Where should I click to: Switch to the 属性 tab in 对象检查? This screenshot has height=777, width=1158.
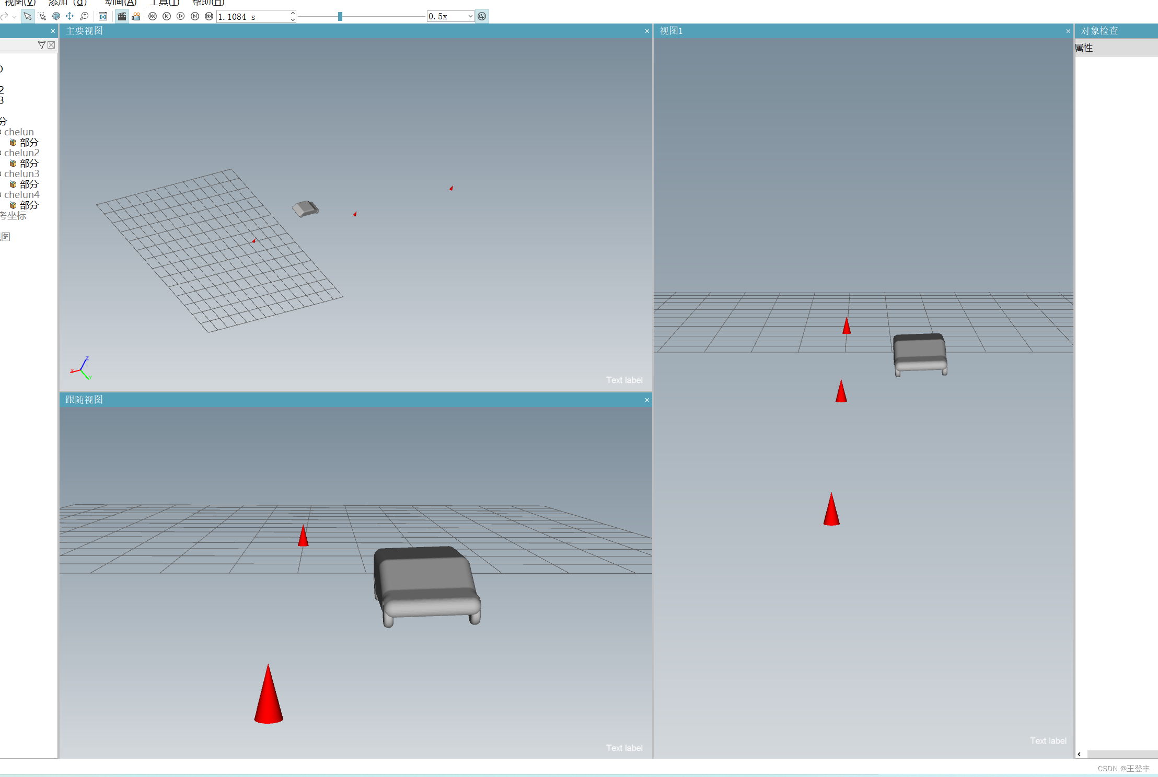[x=1084, y=48]
